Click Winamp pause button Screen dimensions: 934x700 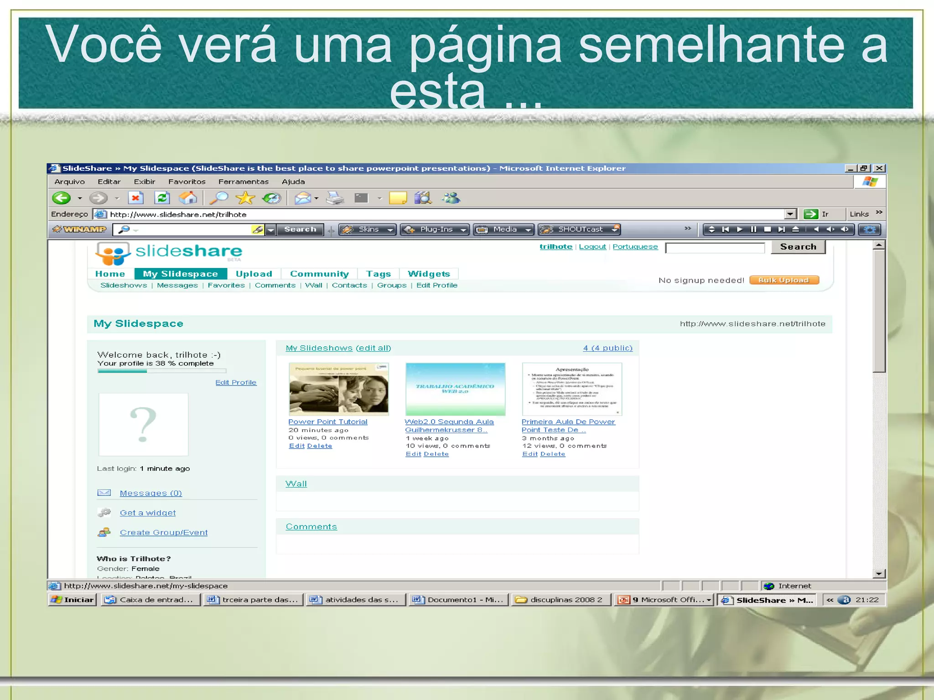[x=753, y=229]
